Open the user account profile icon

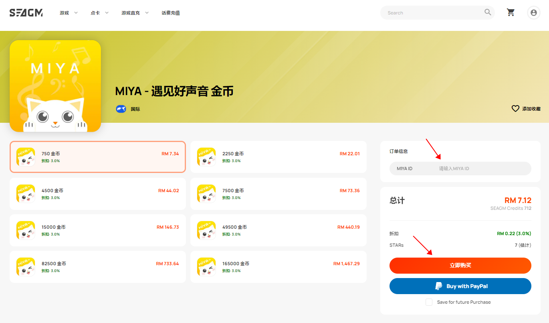pyautogui.click(x=533, y=12)
